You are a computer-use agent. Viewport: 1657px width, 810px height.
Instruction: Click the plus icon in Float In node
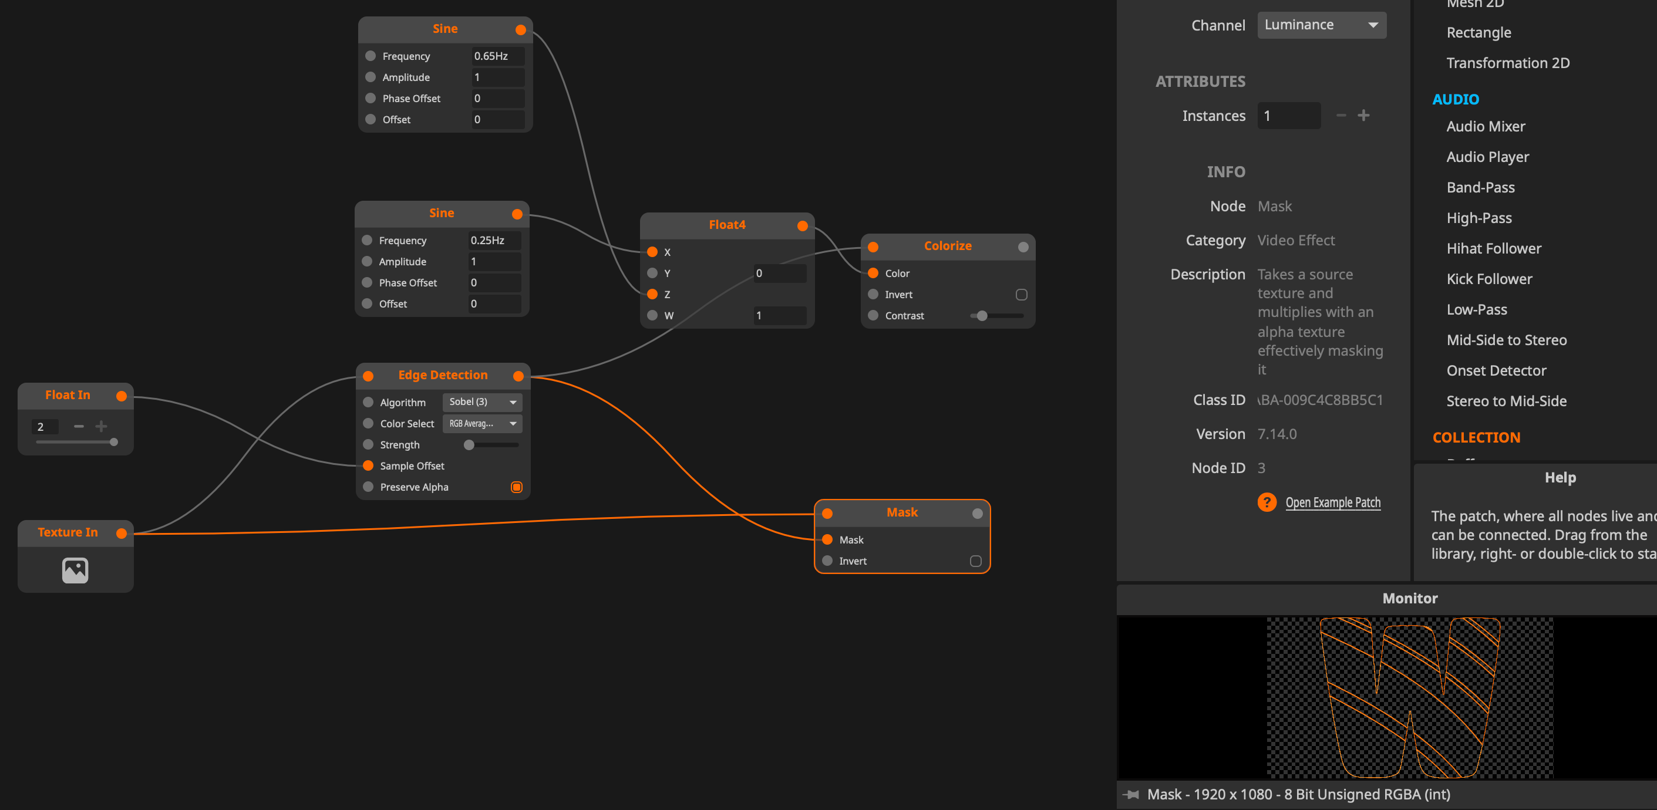click(101, 426)
